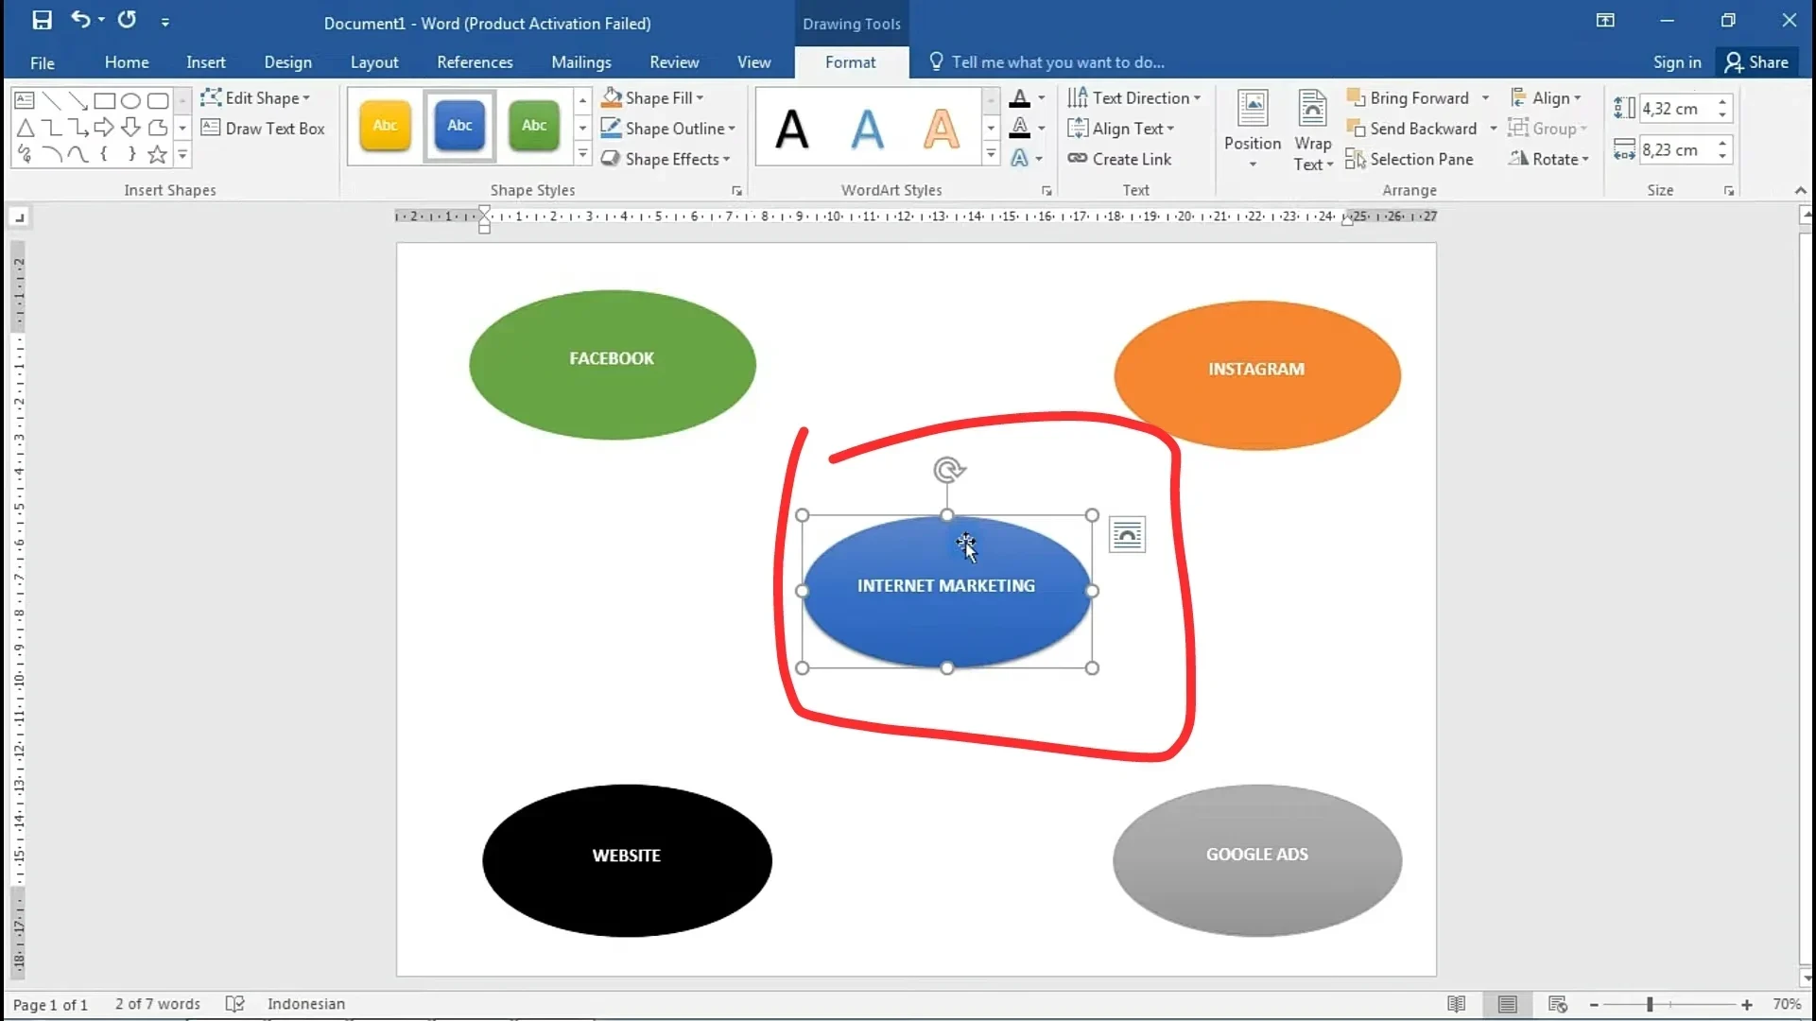Open the Align Text dropdown
The width and height of the screenshot is (1816, 1021).
pos(1120,129)
